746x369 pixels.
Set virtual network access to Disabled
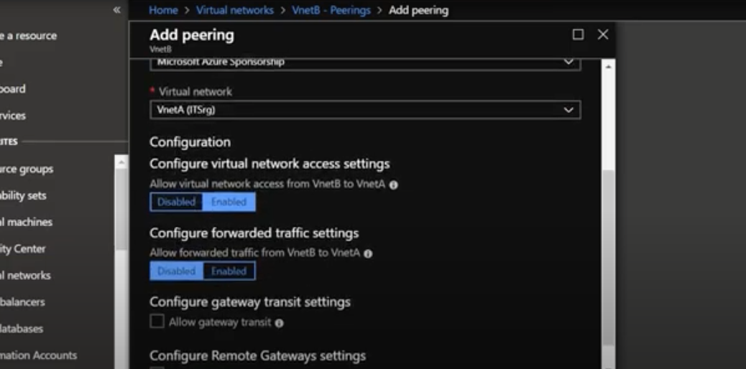point(176,202)
